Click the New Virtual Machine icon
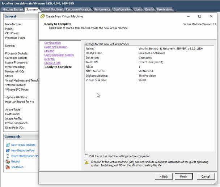This screenshot has height=187, width=220. 8,145
